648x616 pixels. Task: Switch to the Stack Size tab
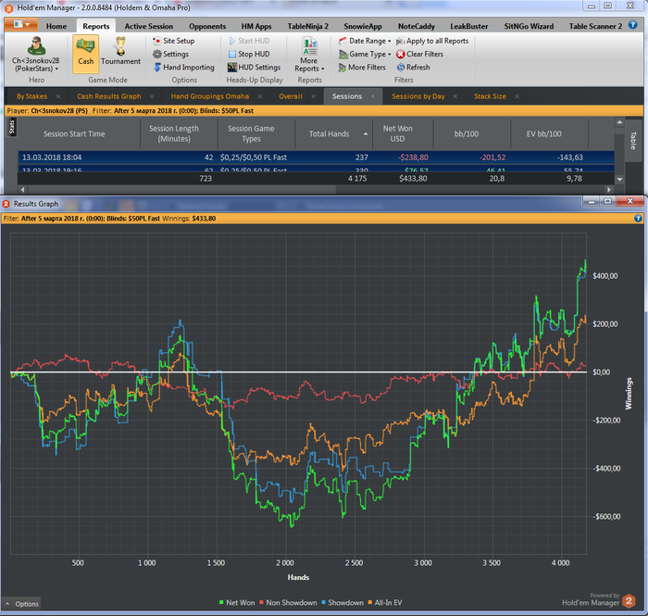[x=490, y=96]
